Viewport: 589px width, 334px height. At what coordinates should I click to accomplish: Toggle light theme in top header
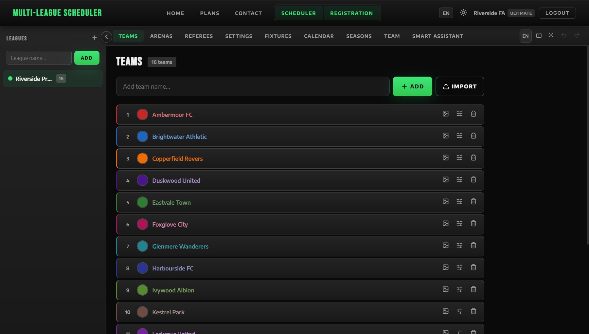pyautogui.click(x=463, y=13)
